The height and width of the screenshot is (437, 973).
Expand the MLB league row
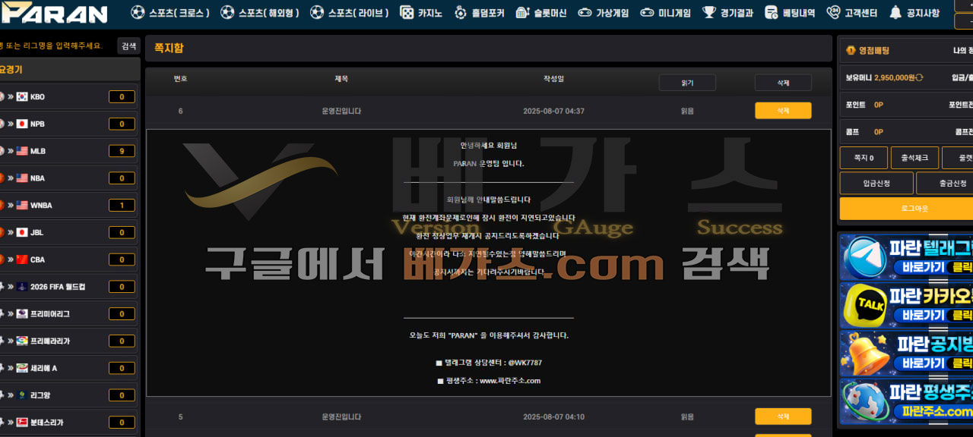[x=68, y=151]
